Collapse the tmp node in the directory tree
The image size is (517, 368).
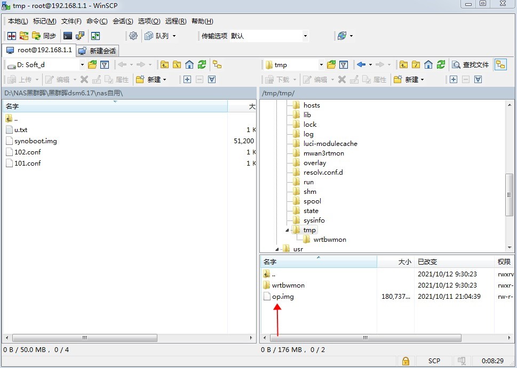(x=286, y=230)
